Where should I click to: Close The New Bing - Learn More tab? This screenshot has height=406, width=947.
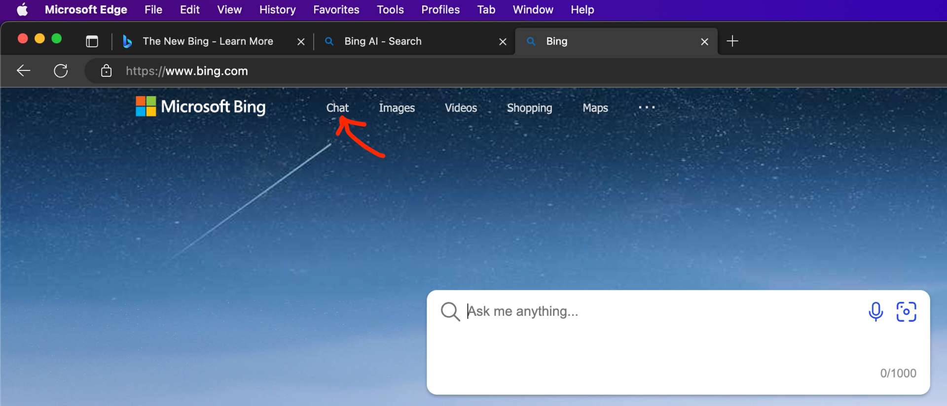pyautogui.click(x=301, y=42)
